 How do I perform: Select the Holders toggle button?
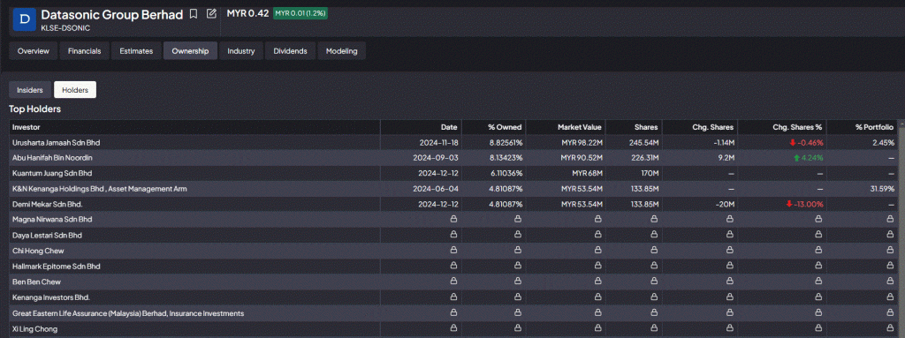pos(75,90)
